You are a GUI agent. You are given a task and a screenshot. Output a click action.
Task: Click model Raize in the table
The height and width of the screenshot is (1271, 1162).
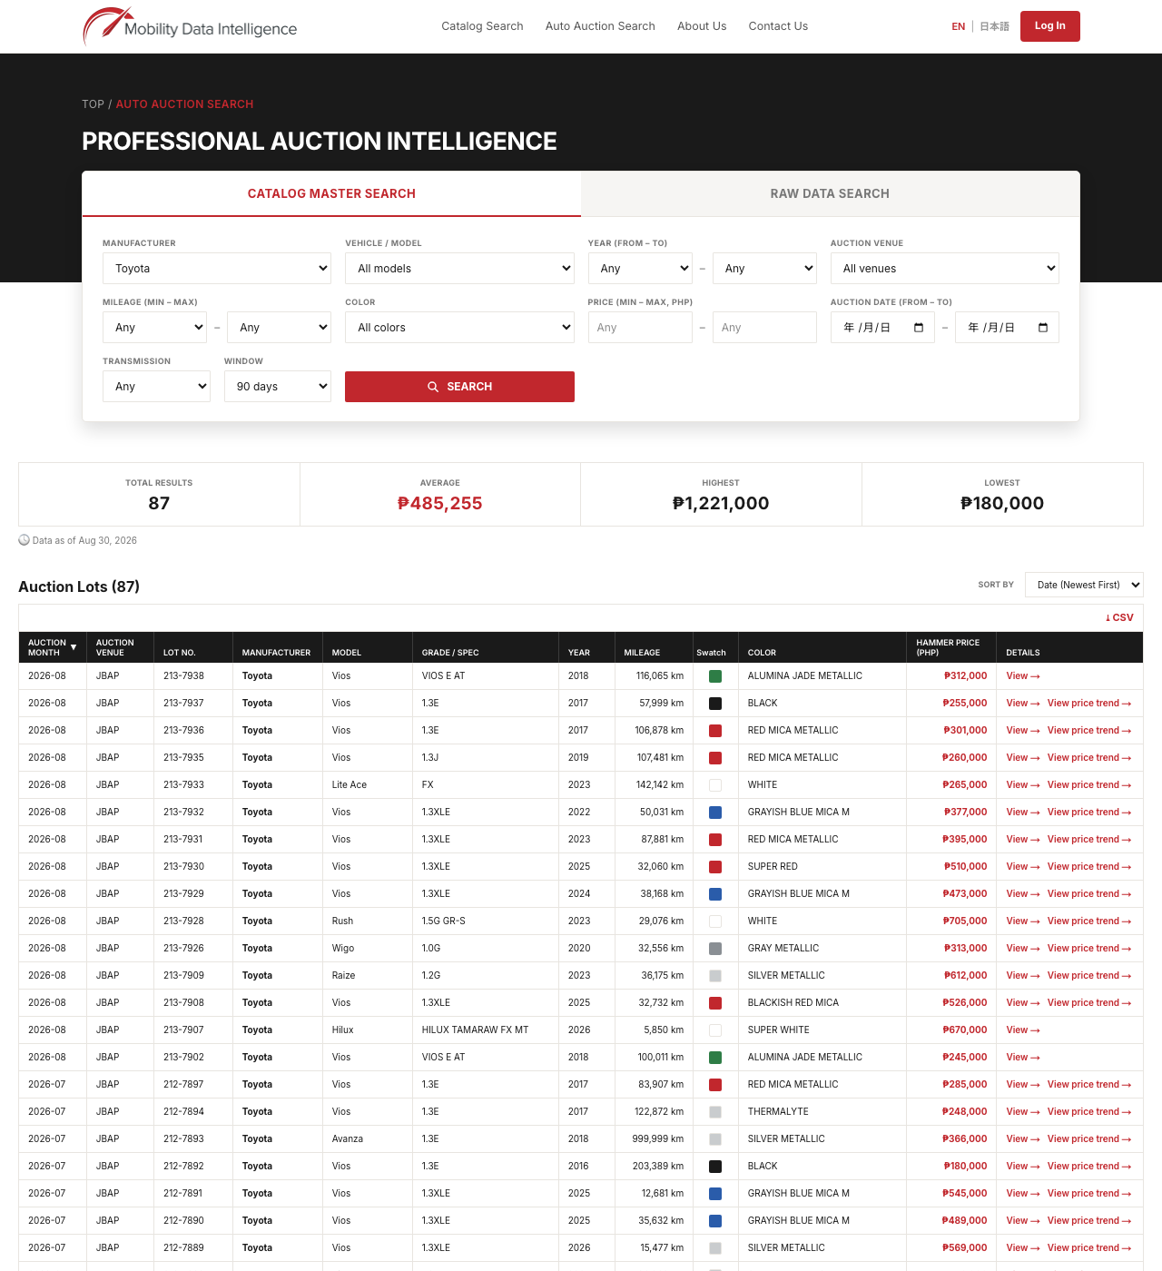pos(344,976)
